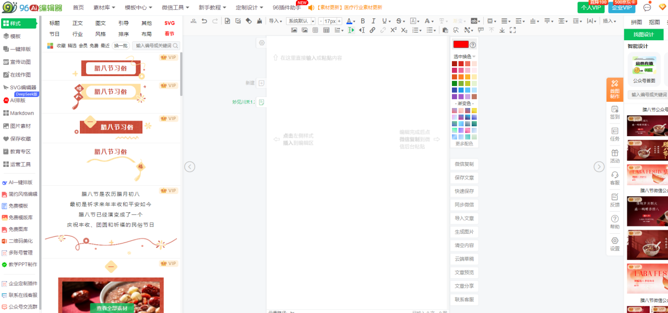668x313 pixels.
Task: Pick the large red color swatch
Action: point(461,45)
